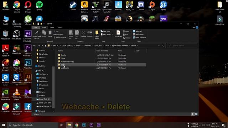
Task: Open the New item dropdown
Action: pos(106,31)
